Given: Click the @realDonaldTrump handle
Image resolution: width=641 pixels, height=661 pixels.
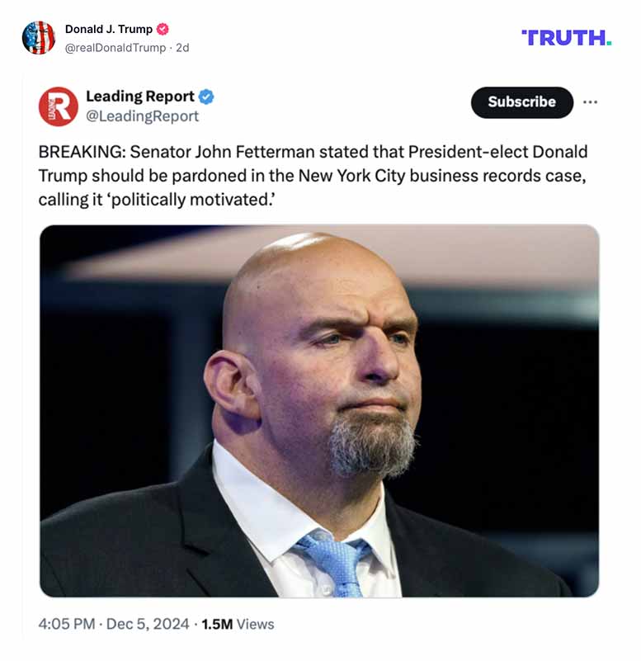Looking at the screenshot, I should [x=114, y=47].
